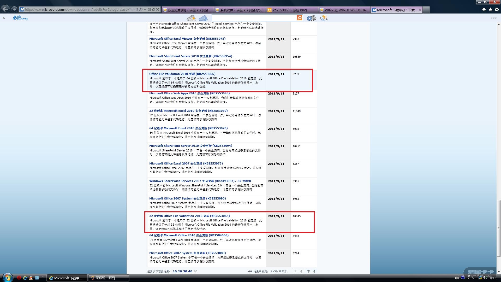The image size is (501, 282).
Task: Open Office File Validation 2010 更新 (KB2553065) link
Action: (x=182, y=74)
